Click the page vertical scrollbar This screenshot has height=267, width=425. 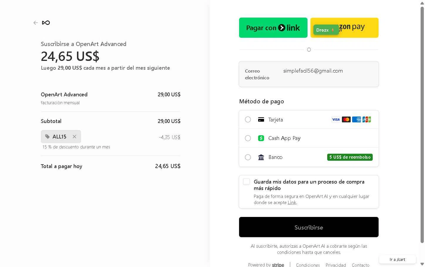point(422,124)
